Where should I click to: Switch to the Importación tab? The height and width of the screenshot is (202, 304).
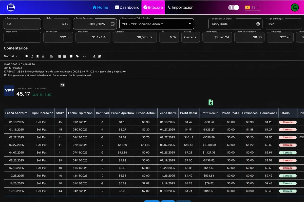pyautogui.click(x=181, y=7)
